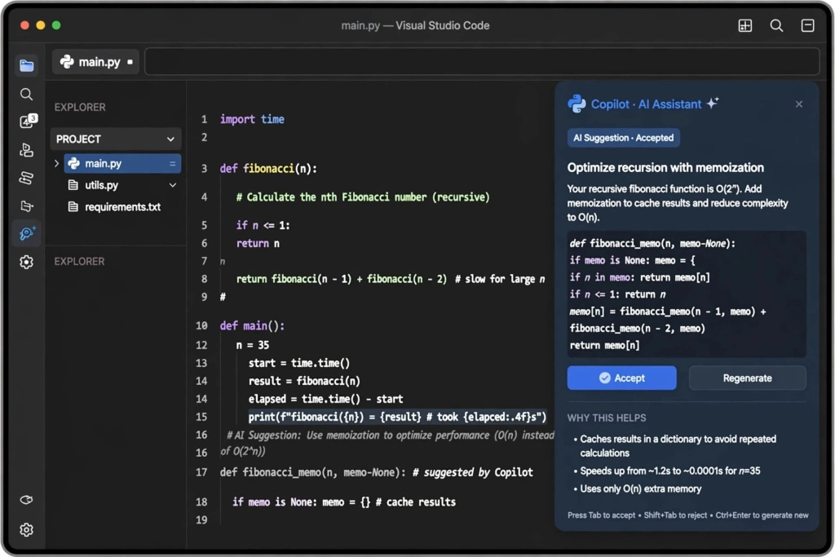Click heading Optimize recursion with memoization
Viewport: 835px width, 557px height.
665,168
